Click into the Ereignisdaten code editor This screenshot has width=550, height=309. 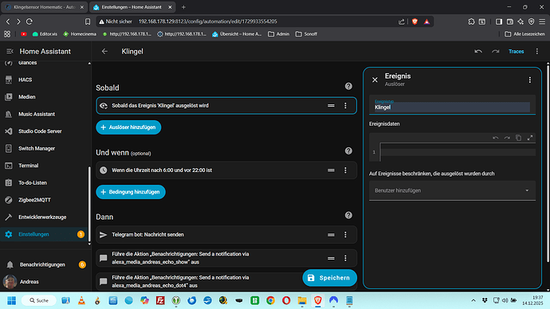[458, 152]
